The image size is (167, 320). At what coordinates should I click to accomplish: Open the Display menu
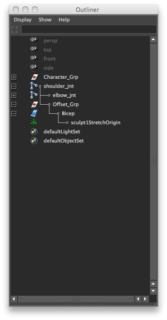(x=23, y=20)
